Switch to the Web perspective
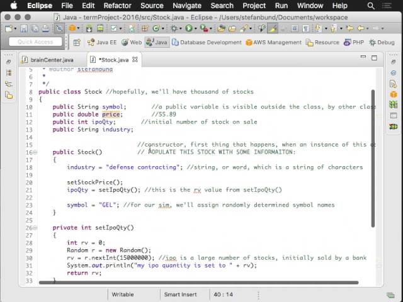 coord(132,42)
